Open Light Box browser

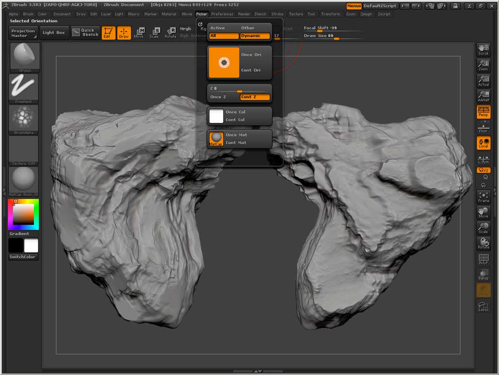54,33
